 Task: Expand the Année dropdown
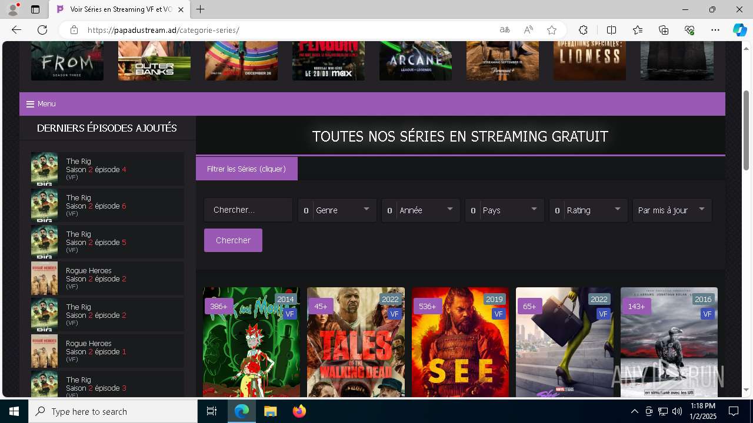point(421,210)
